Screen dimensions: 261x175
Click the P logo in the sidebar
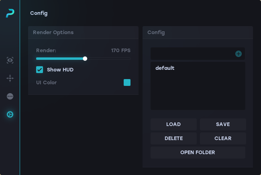pyautogui.click(x=10, y=13)
